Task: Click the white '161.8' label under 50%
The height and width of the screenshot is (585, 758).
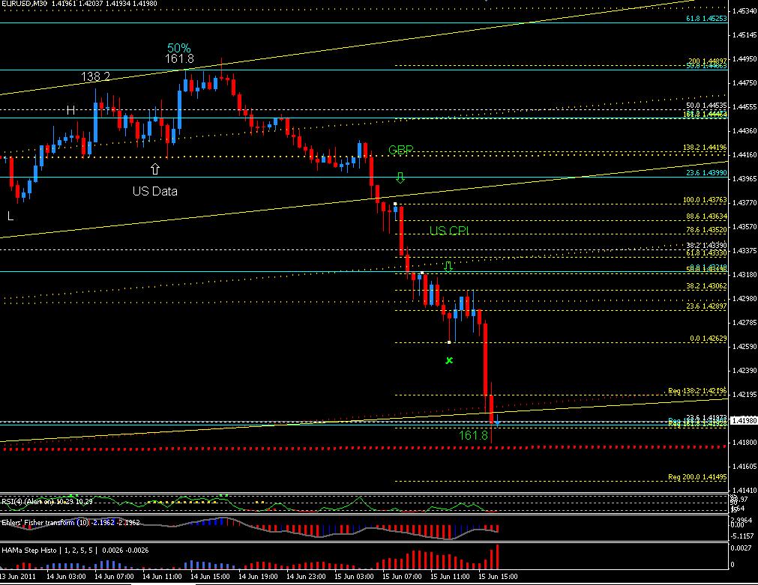Action: (179, 59)
